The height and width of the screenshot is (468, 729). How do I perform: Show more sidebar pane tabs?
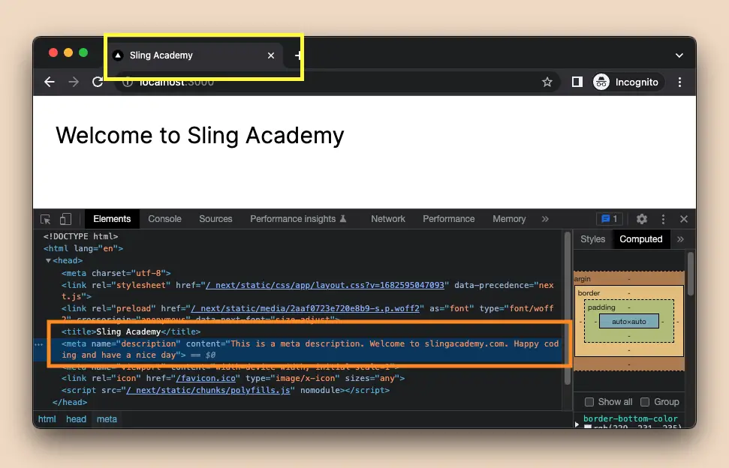681,239
